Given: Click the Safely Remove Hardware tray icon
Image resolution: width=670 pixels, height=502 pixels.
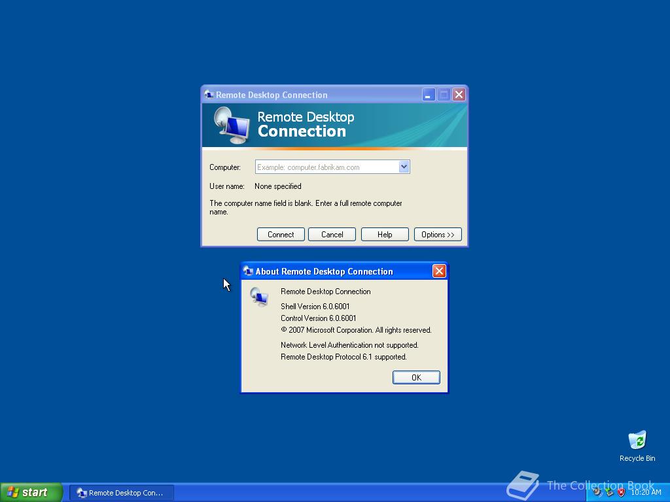Looking at the screenshot, I should pos(609,492).
